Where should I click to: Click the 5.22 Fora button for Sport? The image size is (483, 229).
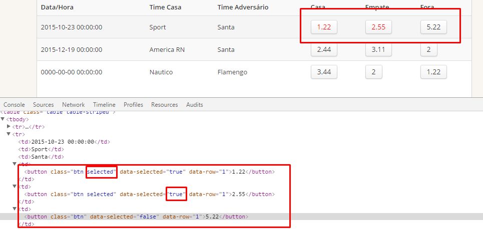coord(433,27)
